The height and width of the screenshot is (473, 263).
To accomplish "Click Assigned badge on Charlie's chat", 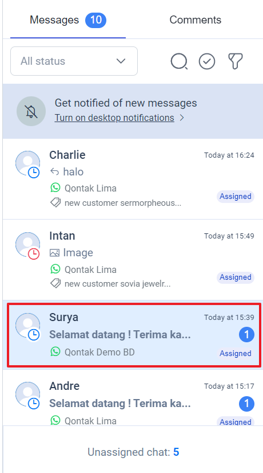I will click(x=236, y=197).
